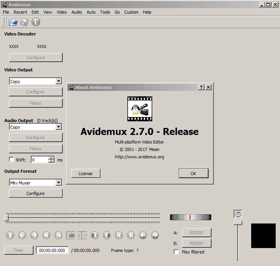
Task: Click the current time input field
Action: tap(52, 250)
